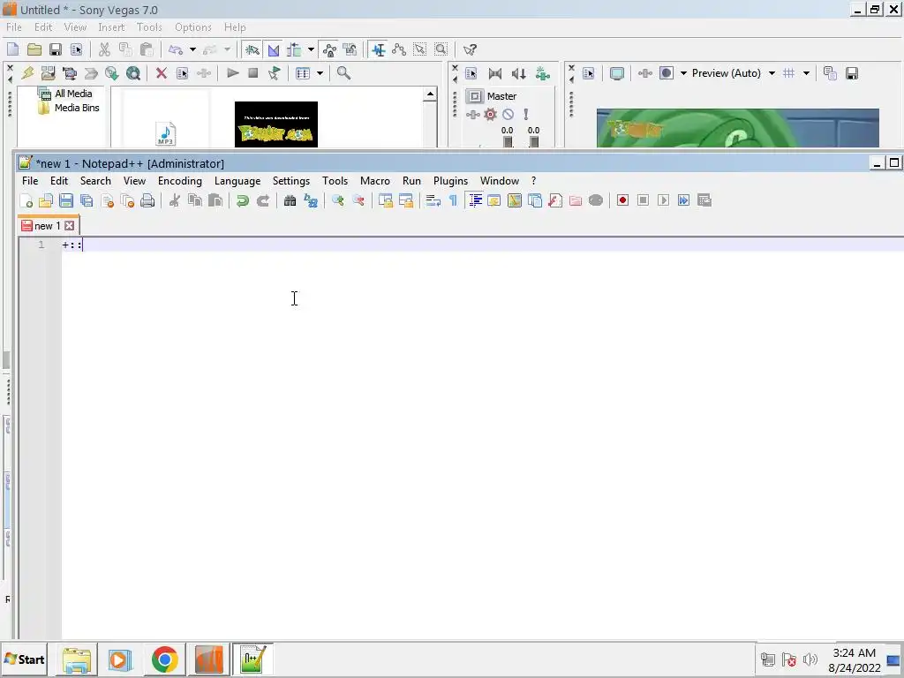This screenshot has height=678, width=904.
Task: Click the Save recorded macro icon
Action: point(704,200)
